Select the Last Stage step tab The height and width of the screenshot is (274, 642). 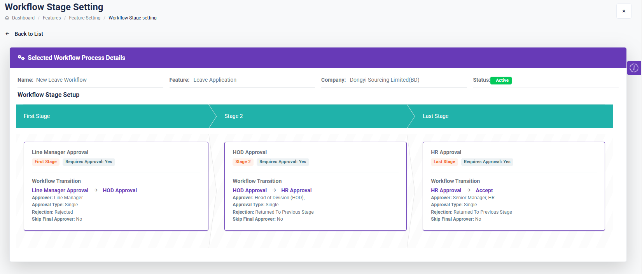pos(436,116)
